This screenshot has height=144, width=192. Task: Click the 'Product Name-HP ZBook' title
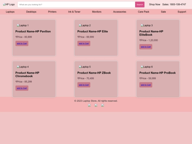click(x=94, y=73)
